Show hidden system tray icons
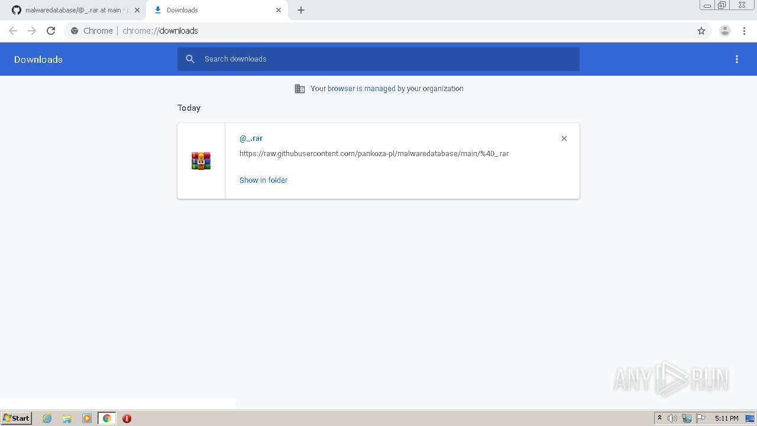The width and height of the screenshot is (757, 426). coord(659,418)
